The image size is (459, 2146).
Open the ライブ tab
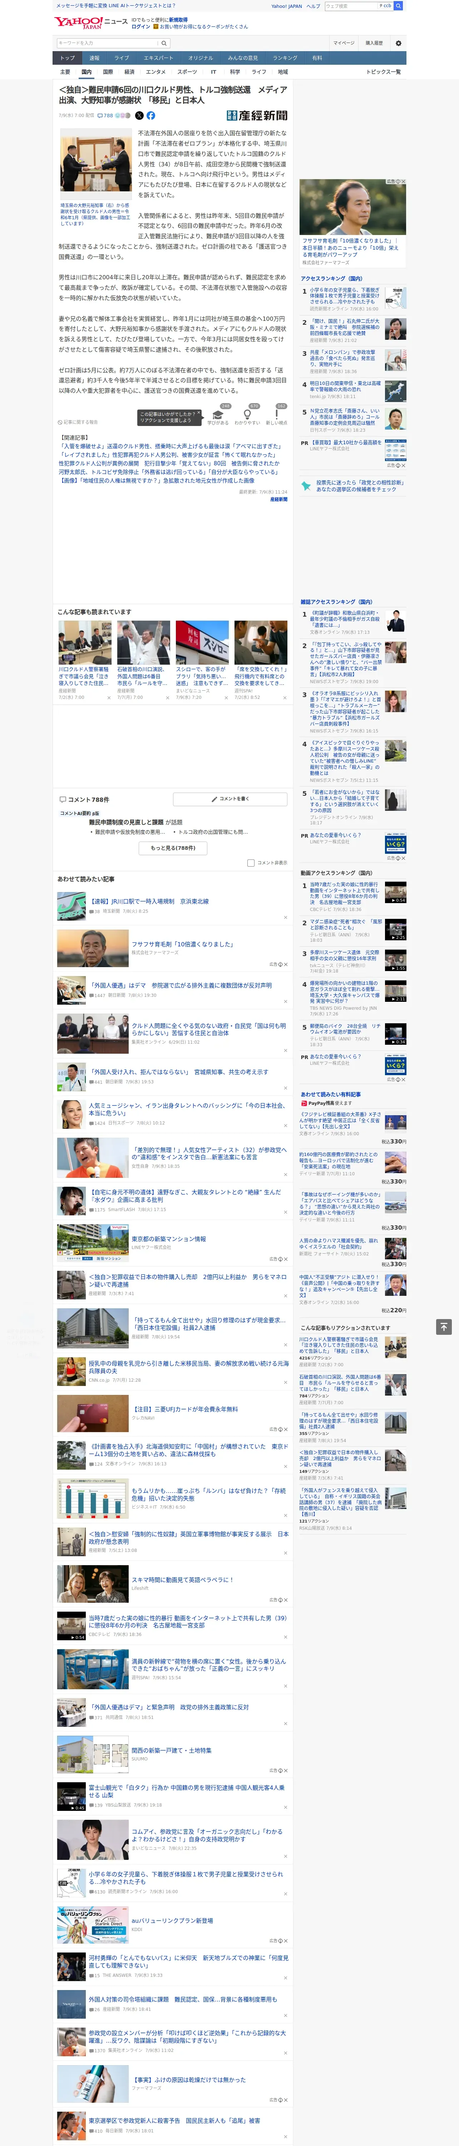pos(122,58)
